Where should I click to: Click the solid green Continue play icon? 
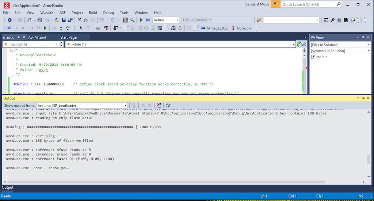pyautogui.click(x=45, y=28)
